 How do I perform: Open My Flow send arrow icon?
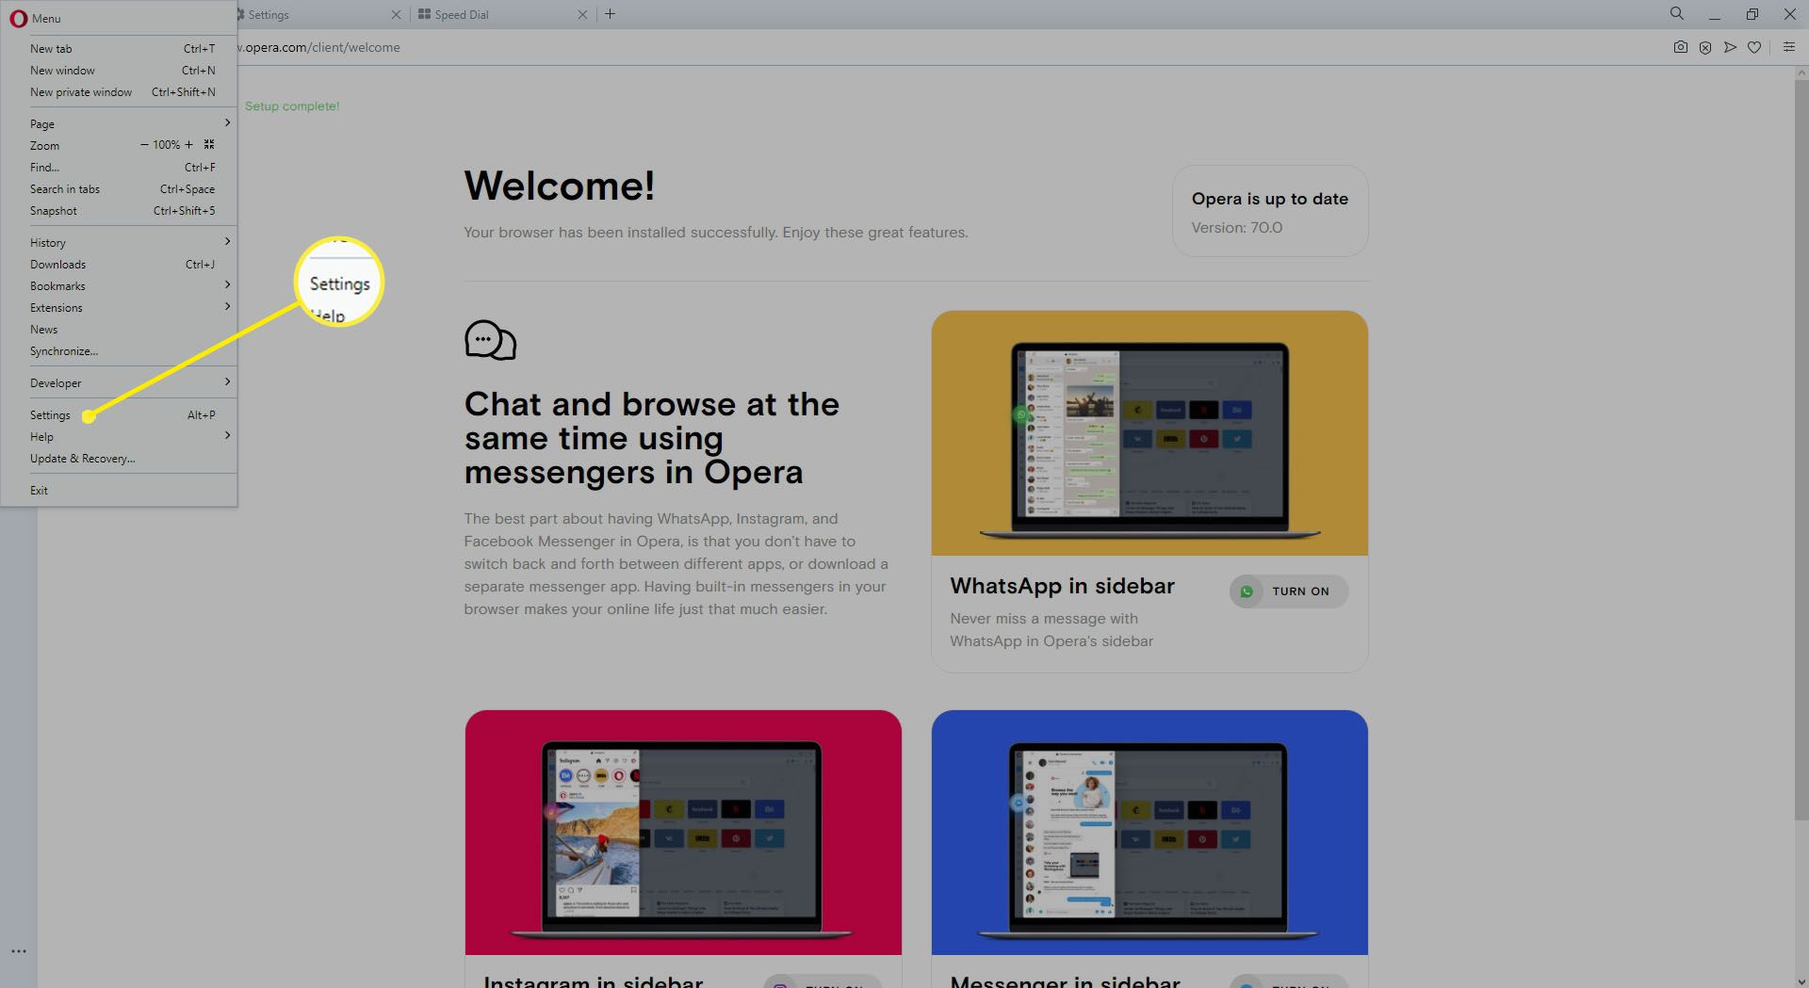click(x=1730, y=47)
